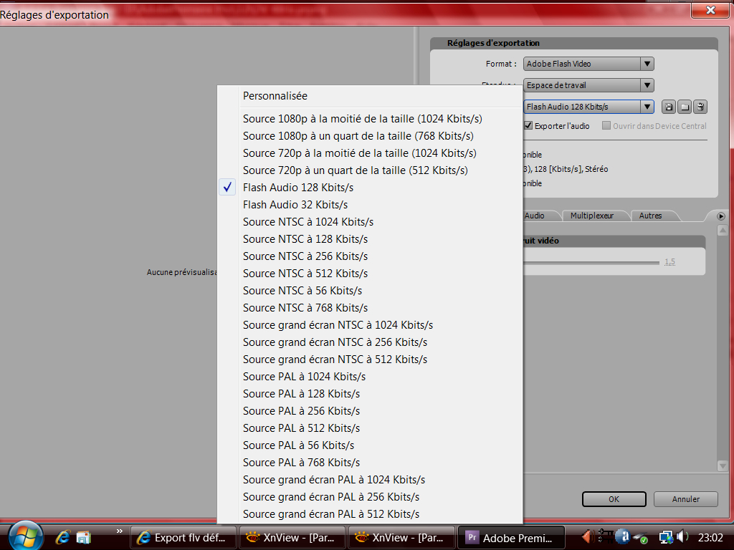Toggle the Ouvrir dans Device Central checkbox
Image resolution: width=734 pixels, height=550 pixels.
point(606,125)
